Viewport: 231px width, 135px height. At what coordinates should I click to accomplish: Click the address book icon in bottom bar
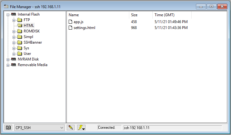(x=8, y=128)
